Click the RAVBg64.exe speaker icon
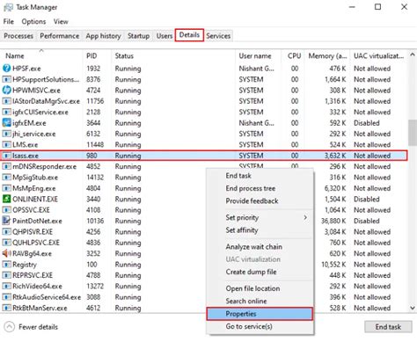The height and width of the screenshot is (342, 417). 6,253
